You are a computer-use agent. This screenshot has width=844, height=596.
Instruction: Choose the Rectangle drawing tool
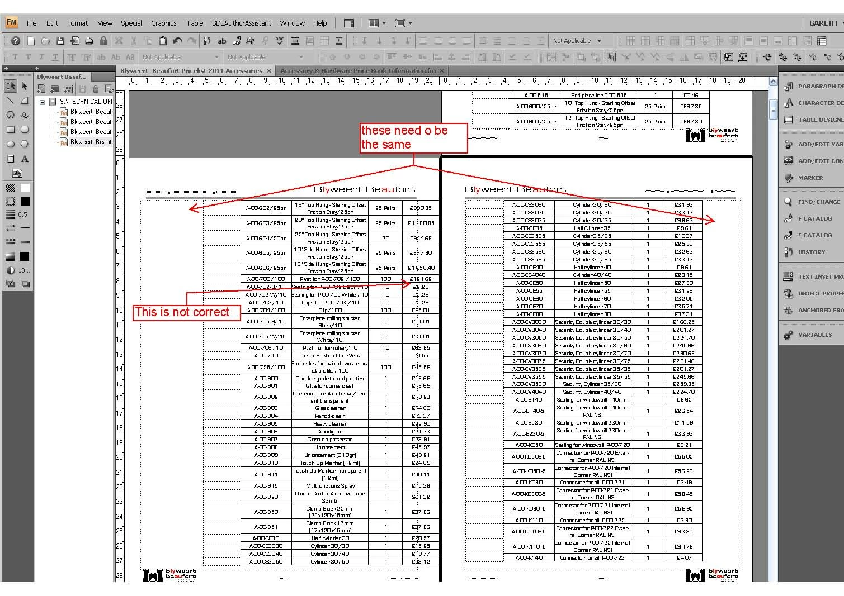[11, 130]
